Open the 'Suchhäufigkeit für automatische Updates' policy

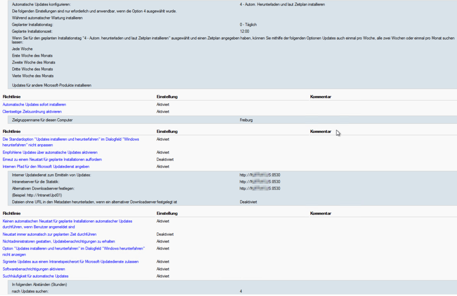pyautogui.click(x=36, y=276)
